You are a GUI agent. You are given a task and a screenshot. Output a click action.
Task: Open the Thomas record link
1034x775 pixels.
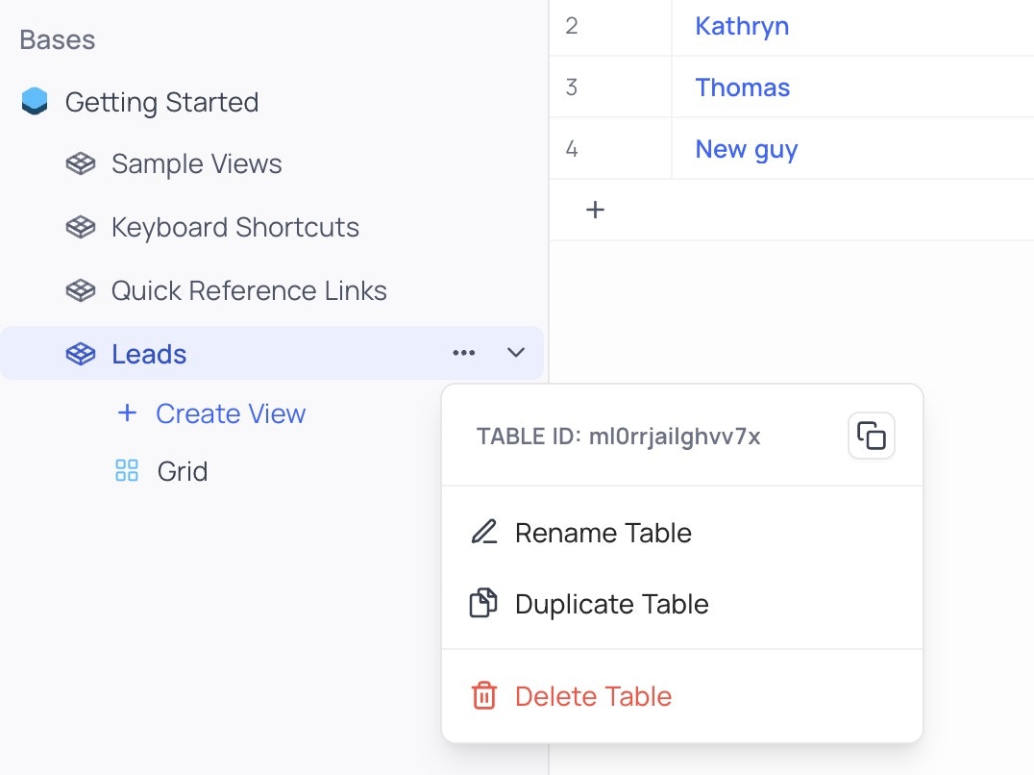pyautogui.click(x=742, y=87)
